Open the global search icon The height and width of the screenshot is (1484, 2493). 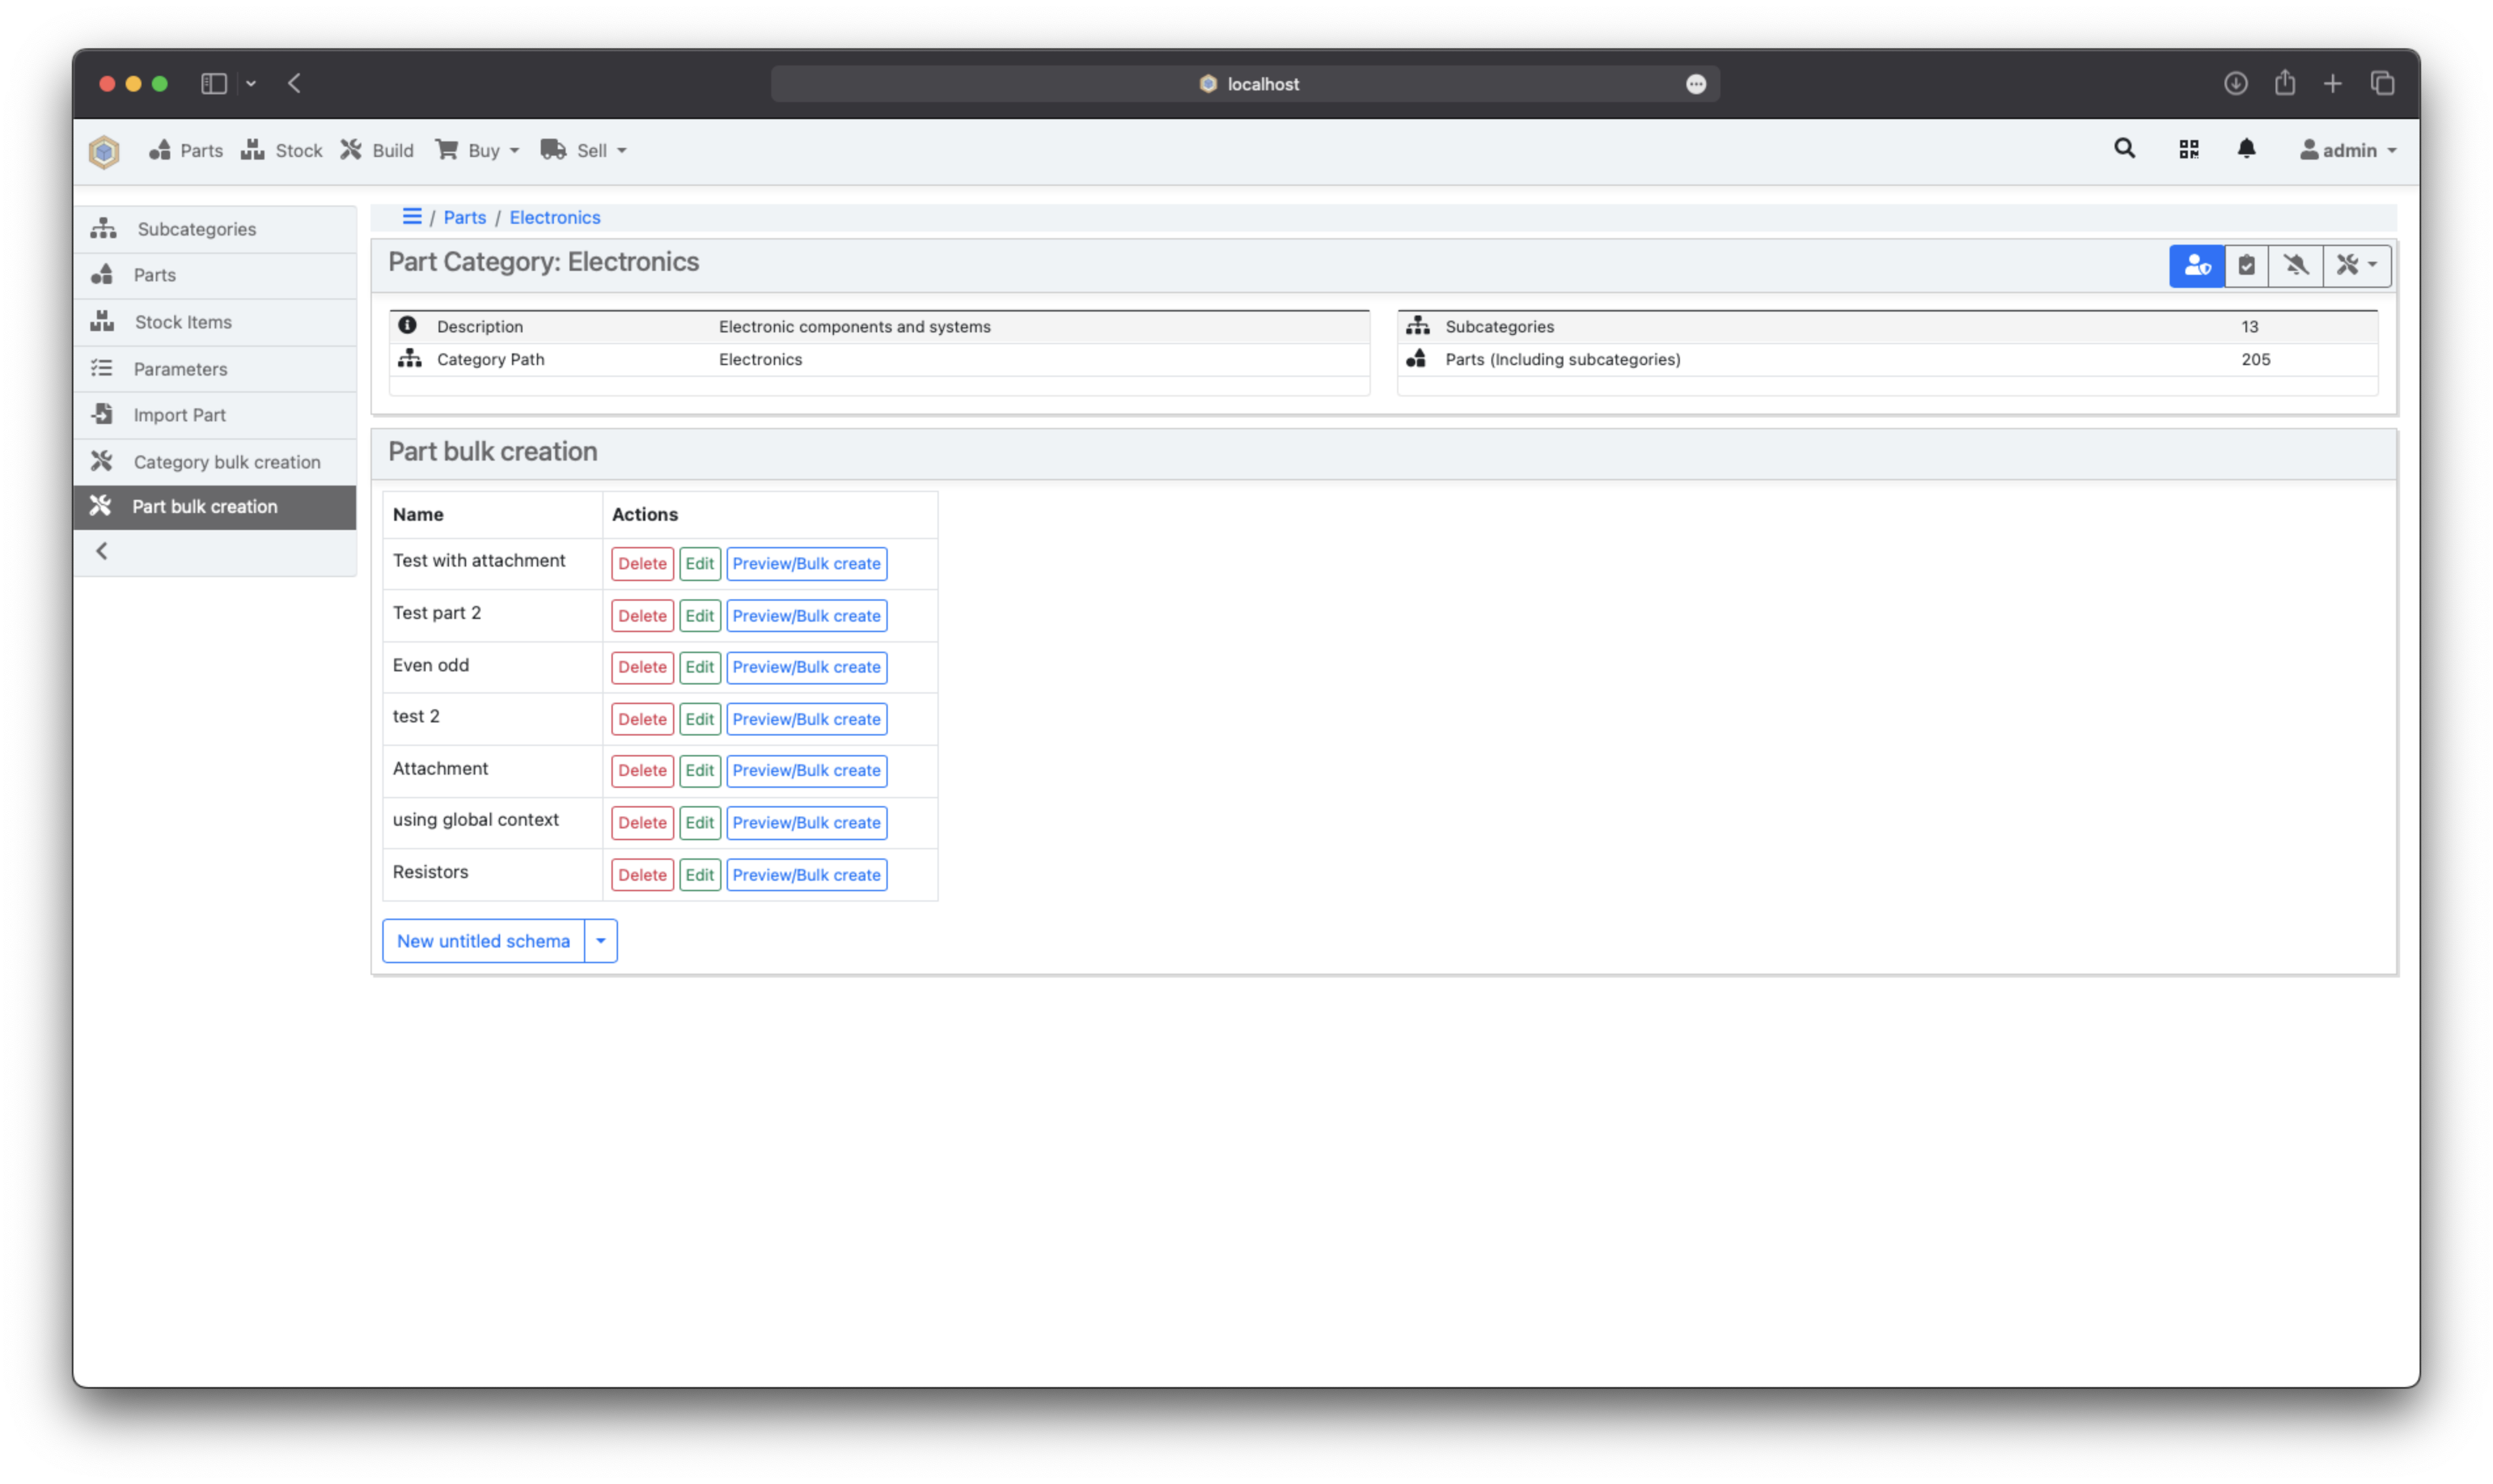2124,149
